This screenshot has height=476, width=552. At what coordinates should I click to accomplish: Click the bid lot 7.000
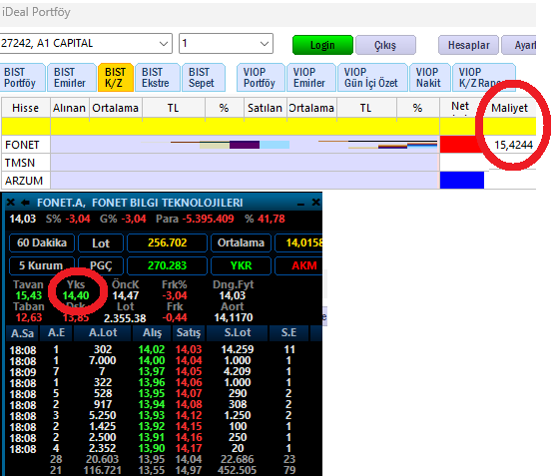(x=103, y=360)
